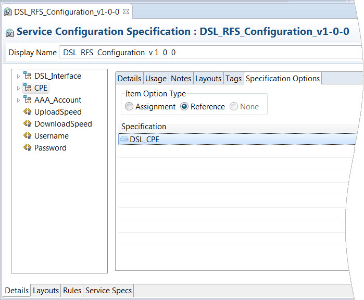
Task: Click the DSL_Interface tree node icon
Action: (28, 76)
